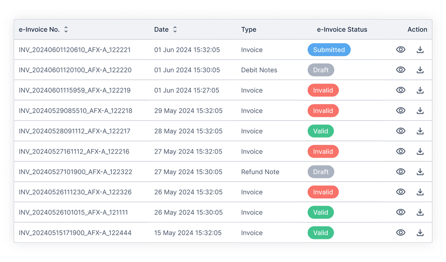Viewport: 446px width, 262px height.
Task: Download the Debit Notes invoice dated 01 Jun
Action: pyautogui.click(x=420, y=70)
